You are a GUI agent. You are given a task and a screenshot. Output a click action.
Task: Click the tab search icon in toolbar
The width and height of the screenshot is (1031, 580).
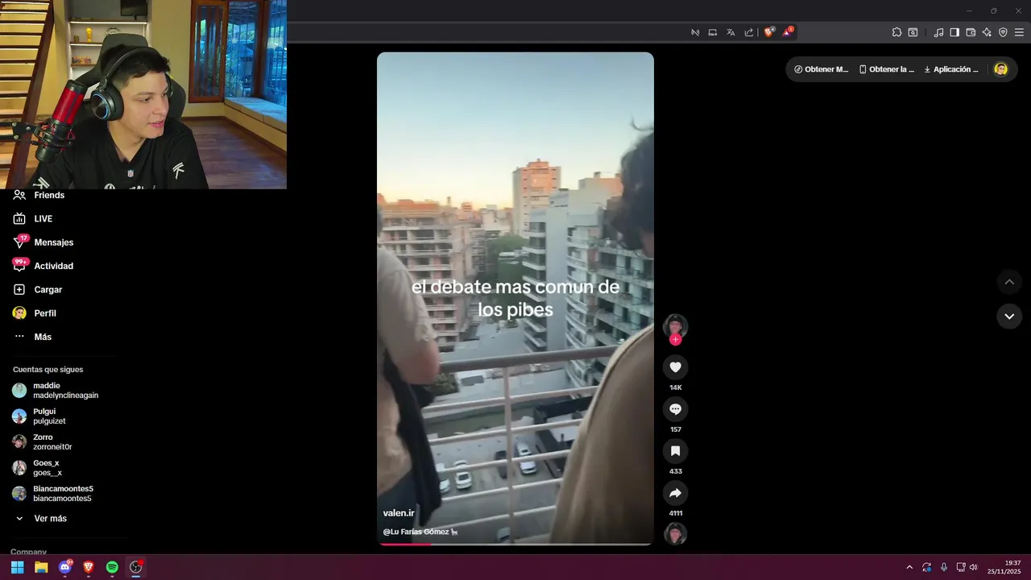(913, 32)
